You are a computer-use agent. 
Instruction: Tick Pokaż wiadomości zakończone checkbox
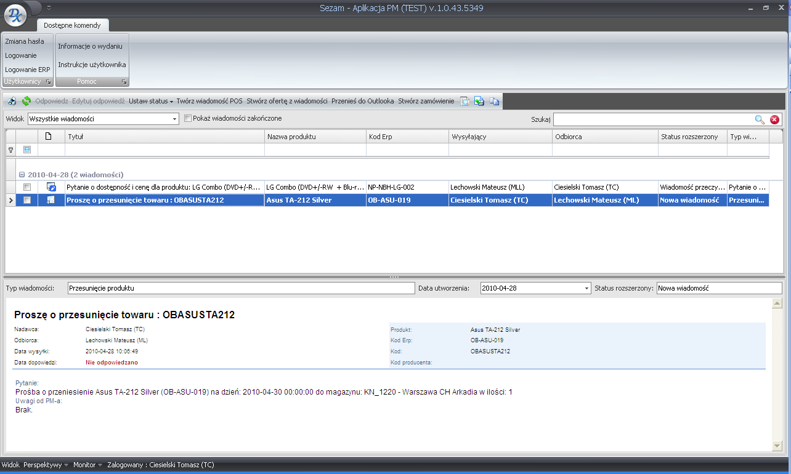[188, 118]
